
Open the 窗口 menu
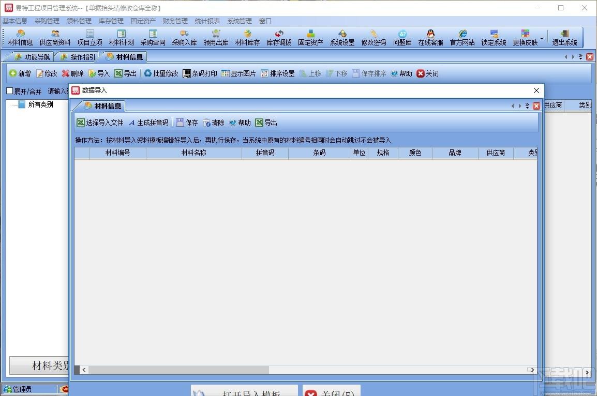tap(265, 21)
